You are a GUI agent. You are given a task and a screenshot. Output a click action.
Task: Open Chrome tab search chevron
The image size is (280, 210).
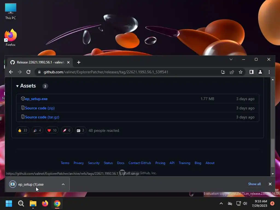tap(231, 59)
